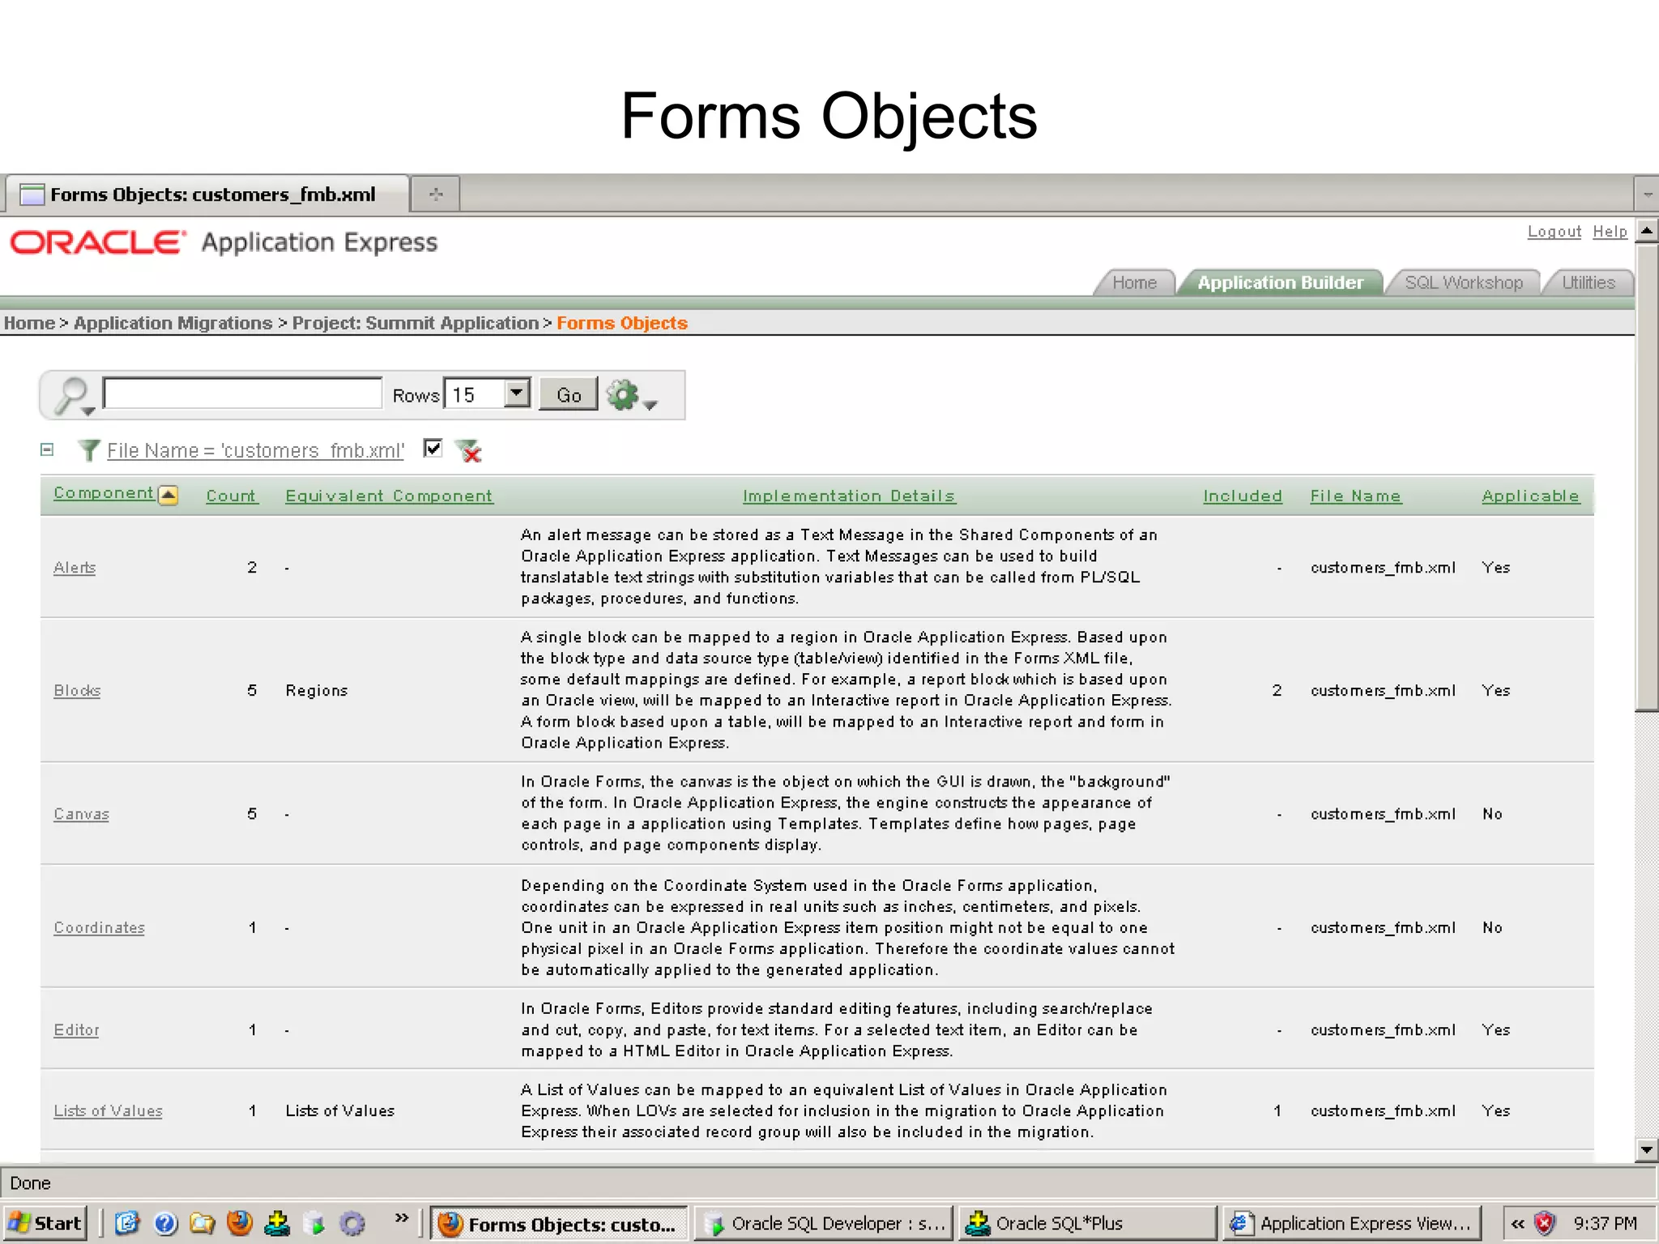The image size is (1659, 1244).
Task: Open new tab with plus button
Action: tap(436, 194)
